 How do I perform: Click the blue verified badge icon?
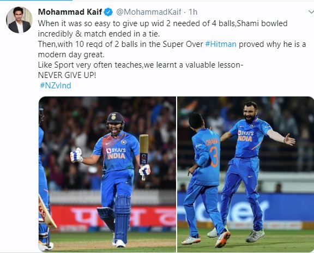[x=108, y=12]
